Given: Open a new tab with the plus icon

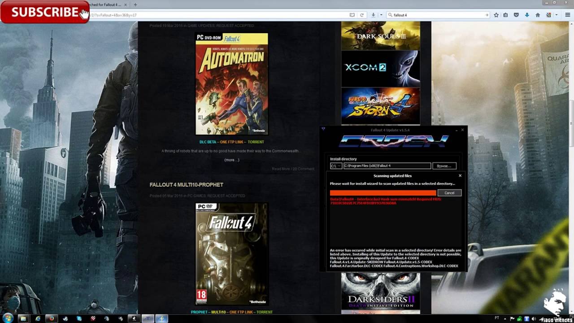Looking at the screenshot, I should click(x=135, y=4).
